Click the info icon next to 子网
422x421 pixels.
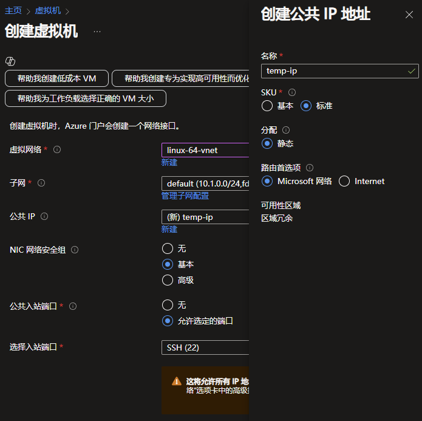pyautogui.click(x=41, y=183)
